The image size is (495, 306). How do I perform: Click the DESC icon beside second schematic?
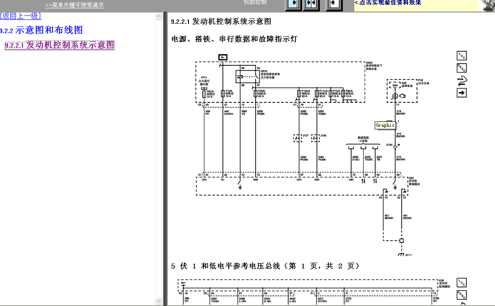point(461,295)
